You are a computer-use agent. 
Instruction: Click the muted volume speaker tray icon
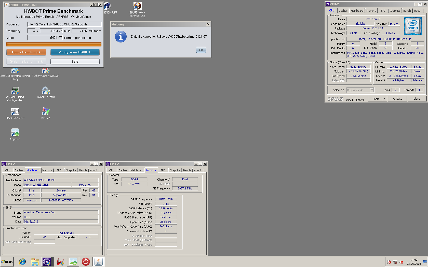pyautogui.click(x=401, y=262)
